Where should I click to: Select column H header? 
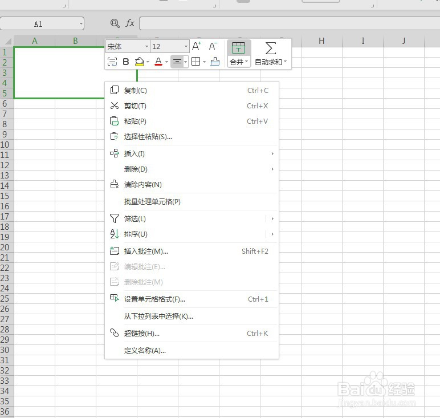pos(321,41)
